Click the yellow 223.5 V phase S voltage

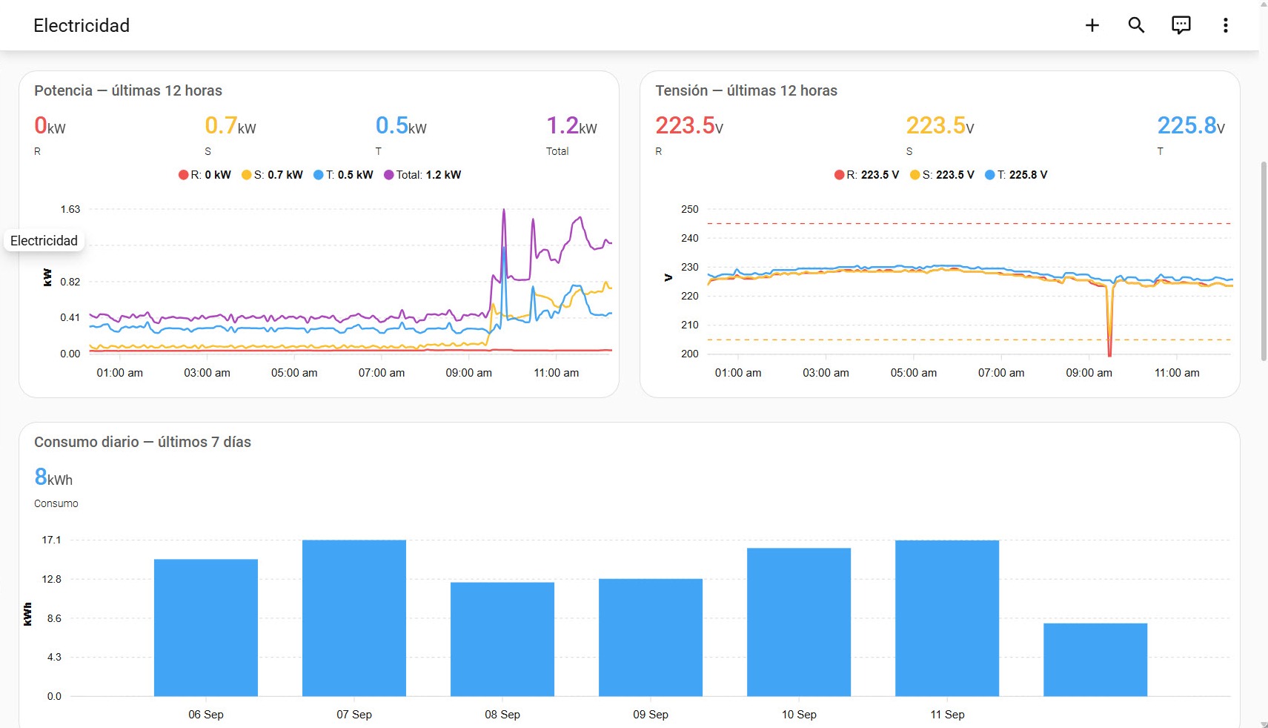[x=940, y=126]
